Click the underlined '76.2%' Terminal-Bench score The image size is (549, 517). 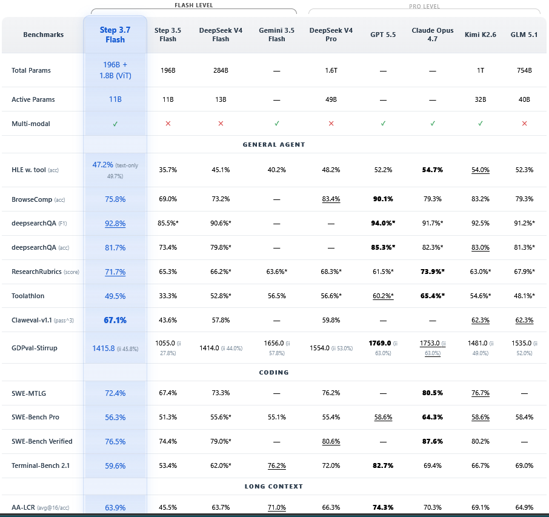pyautogui.click(x=276, y=466)
